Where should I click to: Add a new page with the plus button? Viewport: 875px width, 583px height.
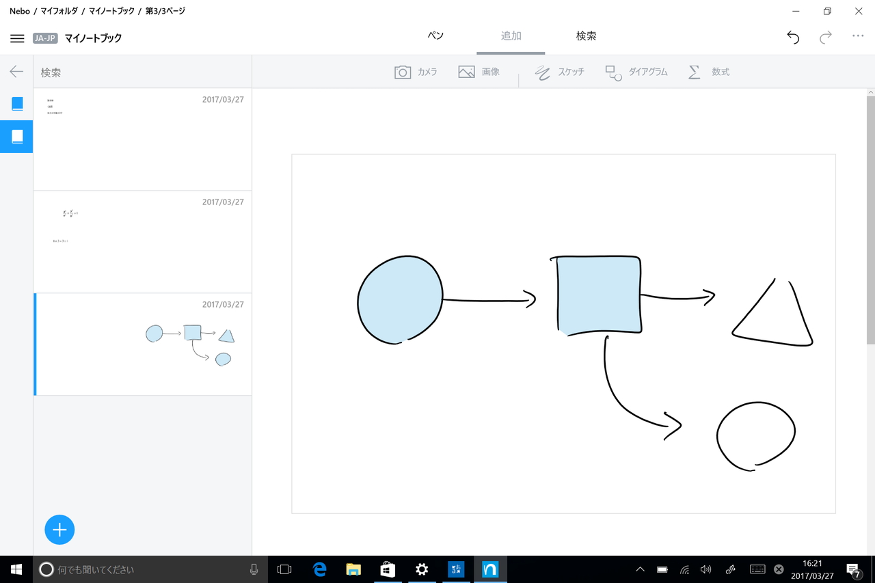[59, 530]
